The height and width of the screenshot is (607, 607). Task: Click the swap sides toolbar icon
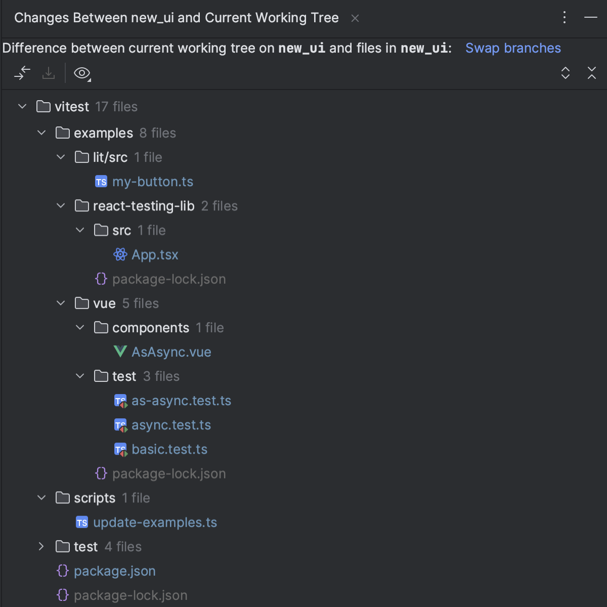22,73
